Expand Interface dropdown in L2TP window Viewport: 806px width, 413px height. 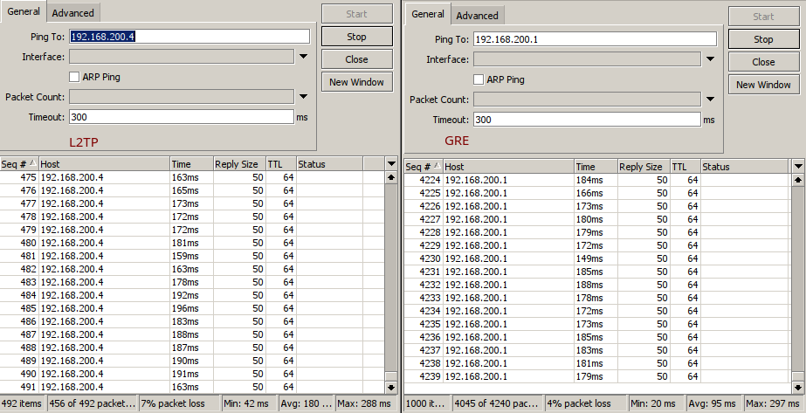[303, 57]
